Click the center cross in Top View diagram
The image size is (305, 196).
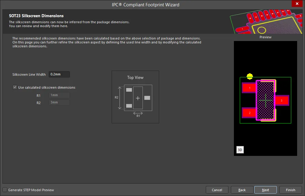click(138, 98)
